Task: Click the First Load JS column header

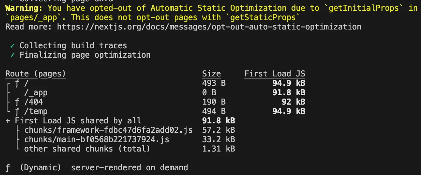Action: click(x=275, y=74)
